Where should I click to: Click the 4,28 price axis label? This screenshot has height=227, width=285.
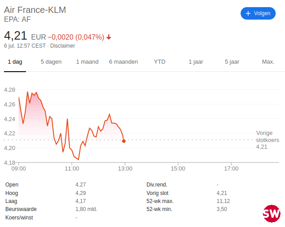(10, 90)
